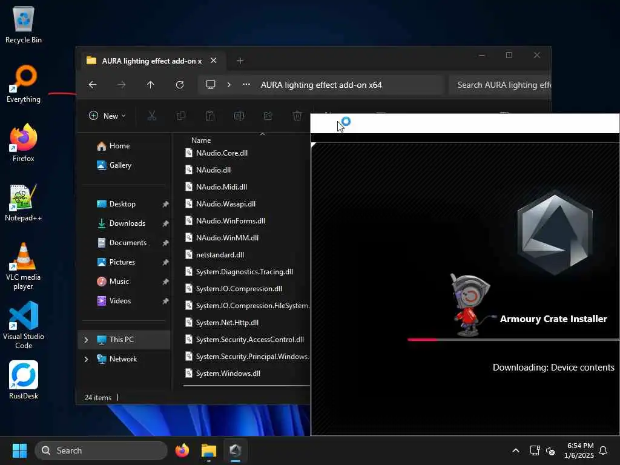Click the file list horizontal scrollbar

coord(247,386)
